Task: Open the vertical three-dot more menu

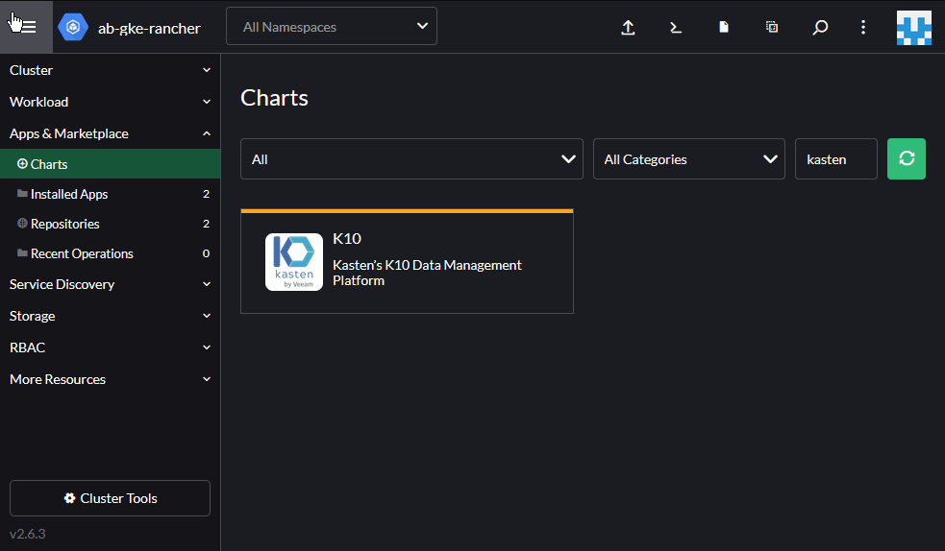Action: [x=863, y=28]
